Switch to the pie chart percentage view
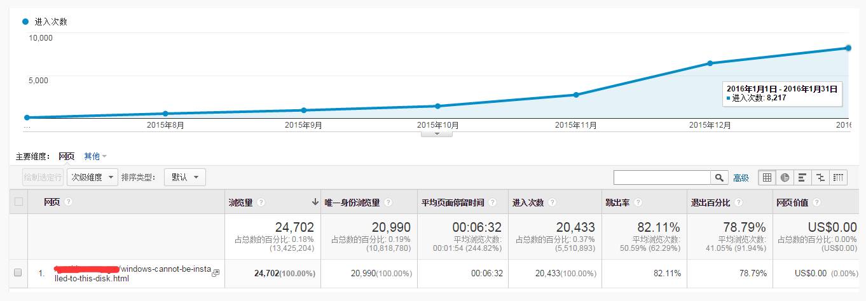This screenshot has width=866, height=301. pyautogui.click(x=785, y=178)
